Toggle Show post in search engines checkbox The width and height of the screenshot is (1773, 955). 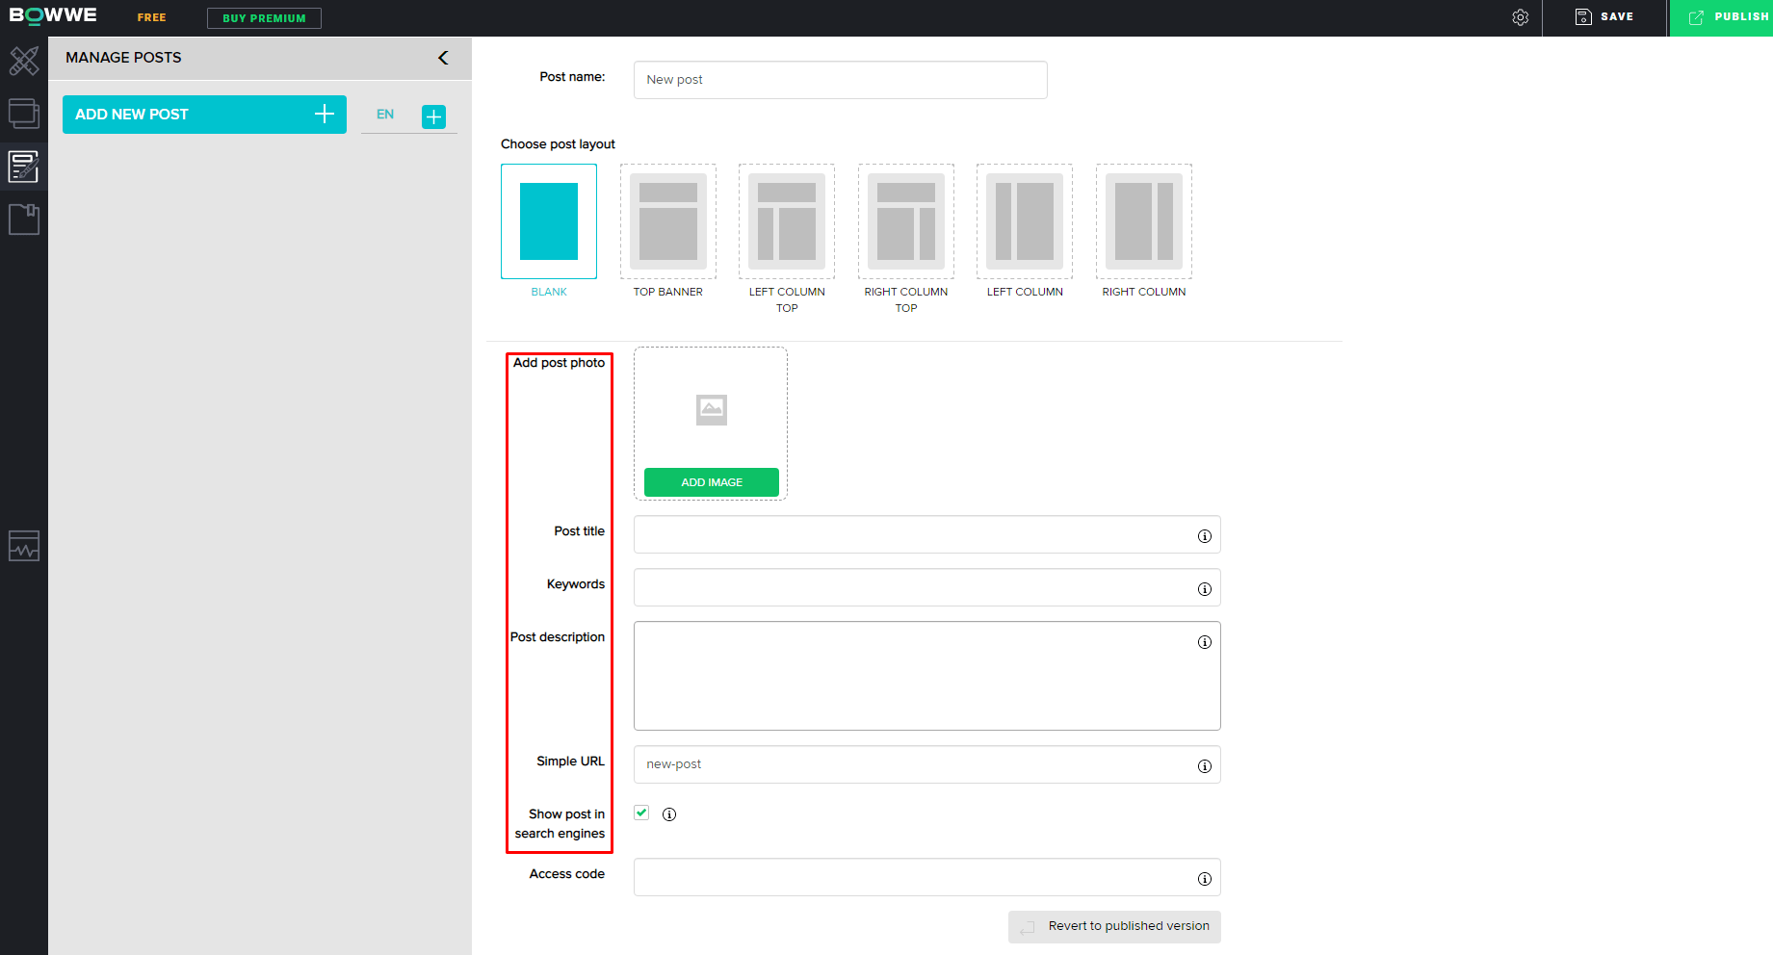tap(641, 813)
